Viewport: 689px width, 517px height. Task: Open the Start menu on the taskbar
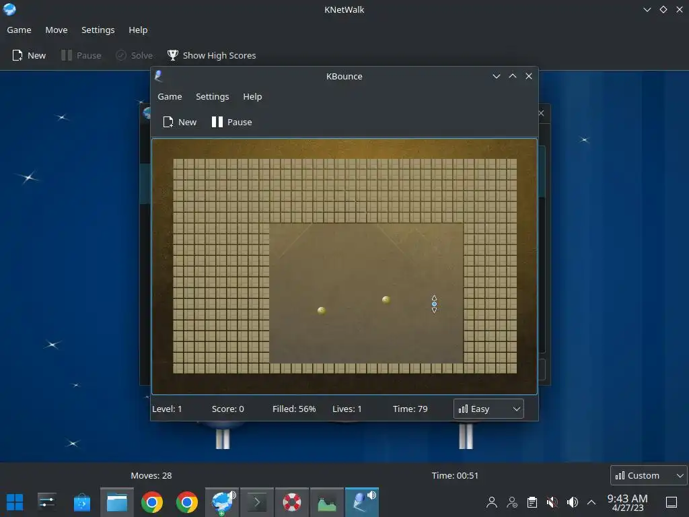pos(15,502)
